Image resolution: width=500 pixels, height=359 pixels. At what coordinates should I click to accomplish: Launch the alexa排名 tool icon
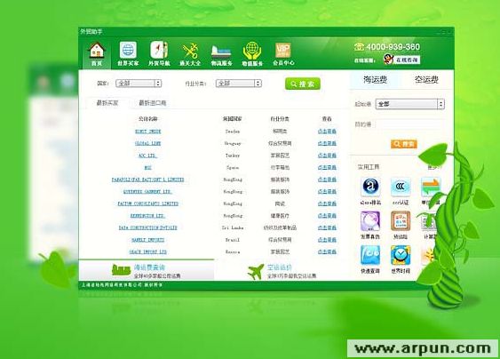[370, 187]
